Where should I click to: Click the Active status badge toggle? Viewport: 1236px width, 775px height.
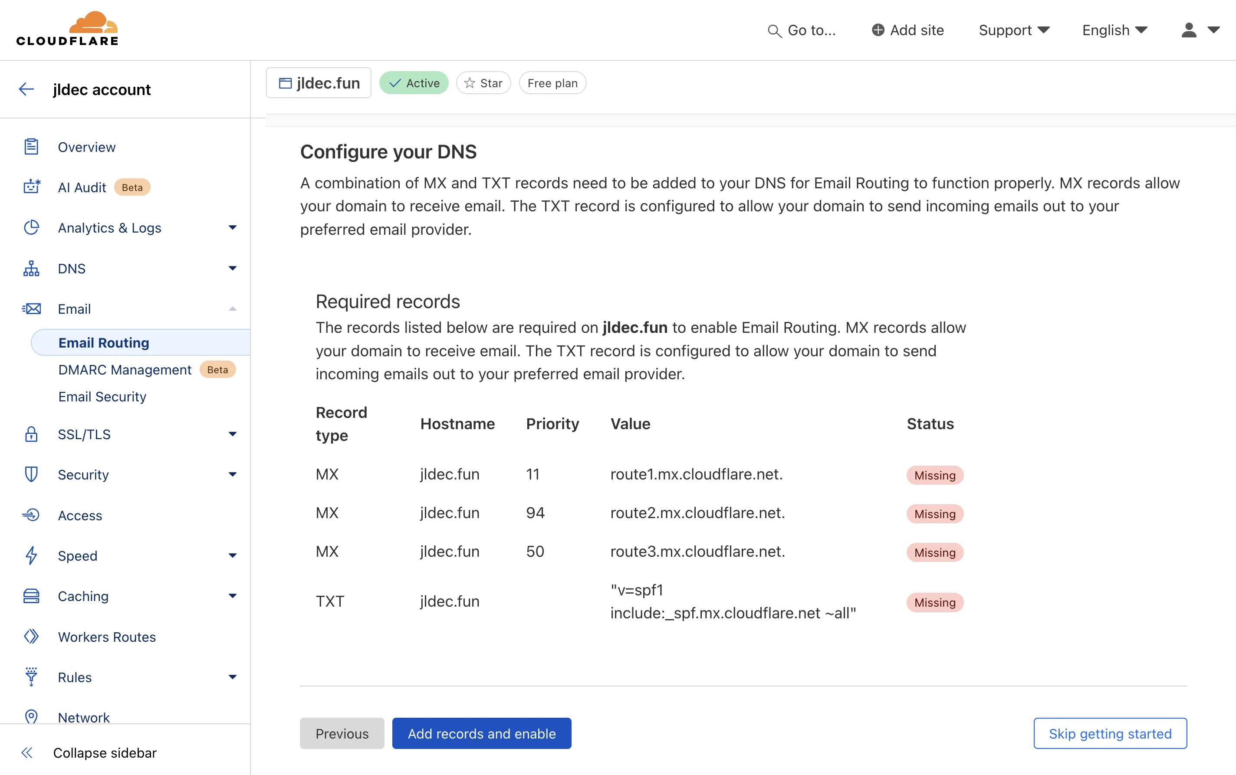click(414, 83)
